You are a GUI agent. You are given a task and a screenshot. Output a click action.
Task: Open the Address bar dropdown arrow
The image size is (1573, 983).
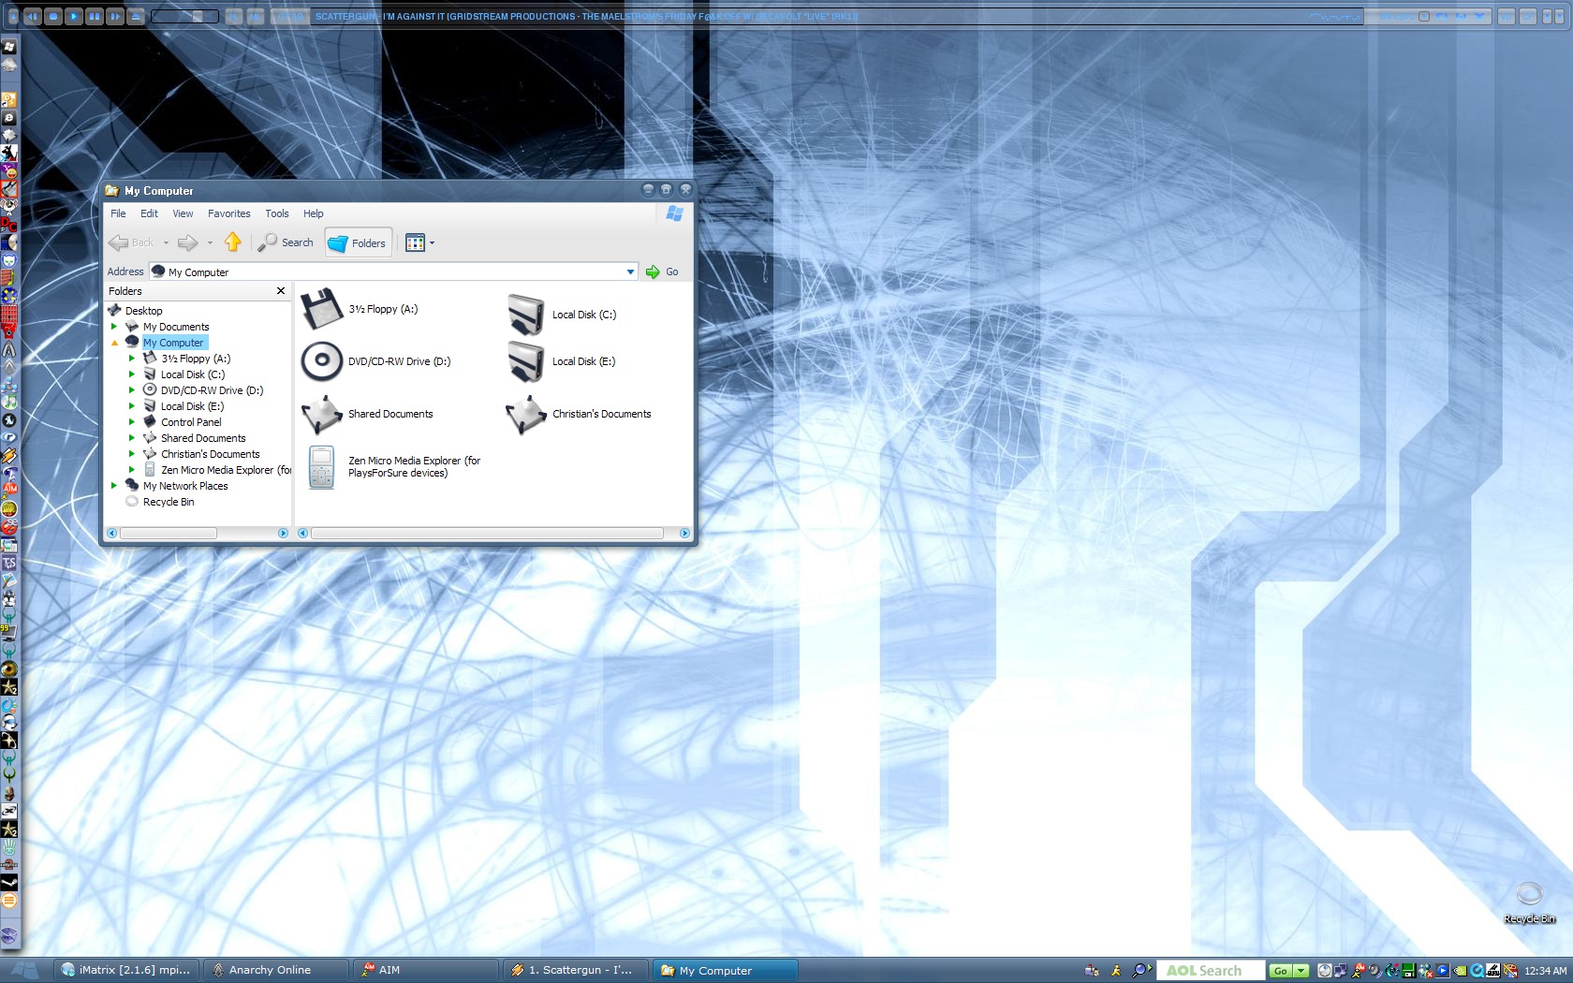630,272
